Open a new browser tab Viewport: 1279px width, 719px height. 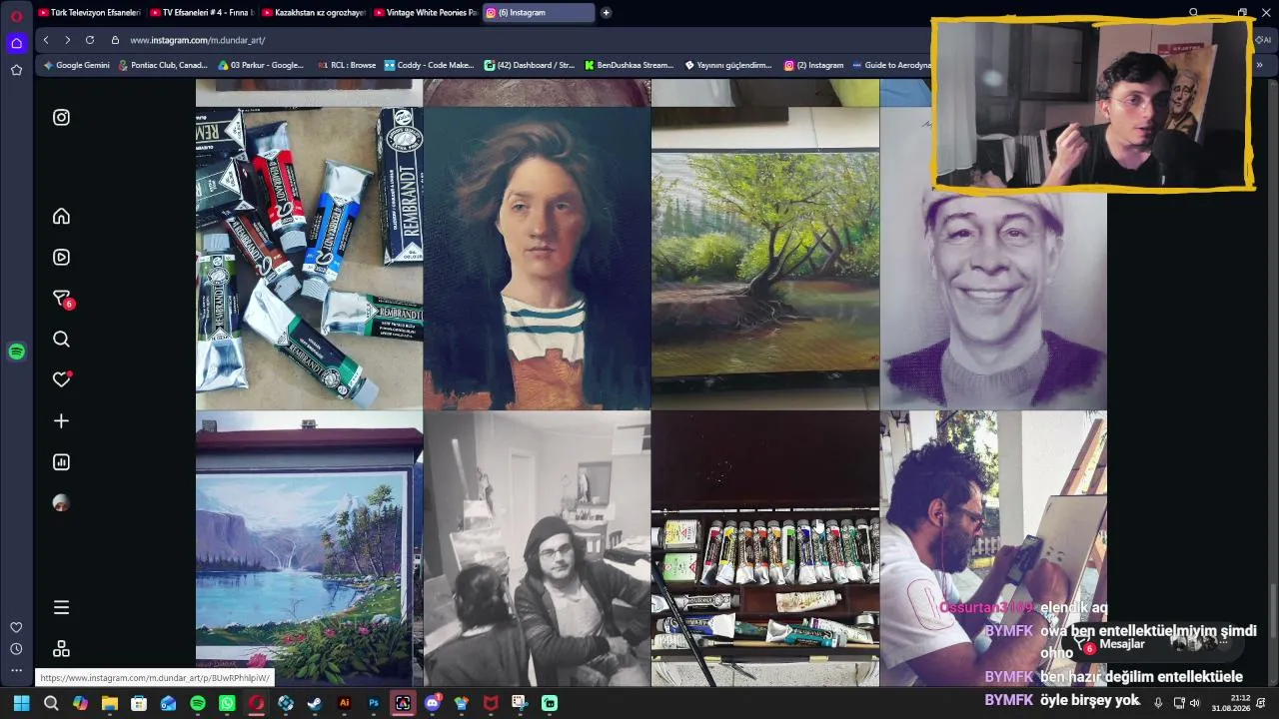click(606, 13)
